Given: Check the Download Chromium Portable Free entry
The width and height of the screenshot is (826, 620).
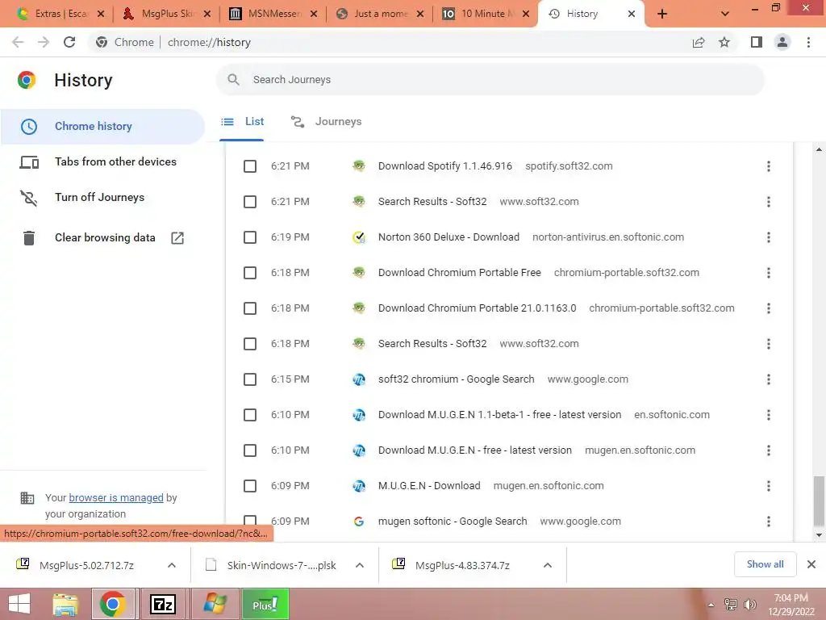Looking at the screenshot, I should (250, 273).
